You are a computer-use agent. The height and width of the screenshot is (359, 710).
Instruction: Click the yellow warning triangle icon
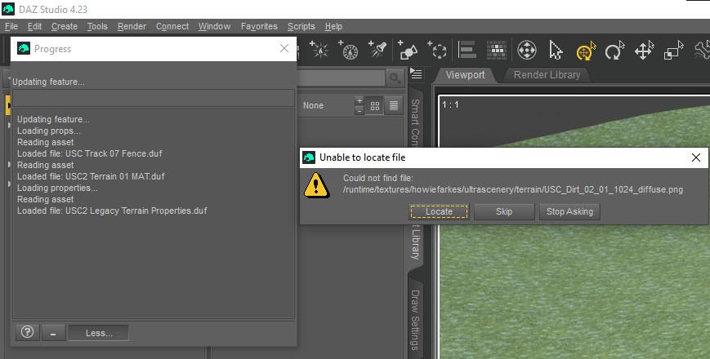(316, 185)
